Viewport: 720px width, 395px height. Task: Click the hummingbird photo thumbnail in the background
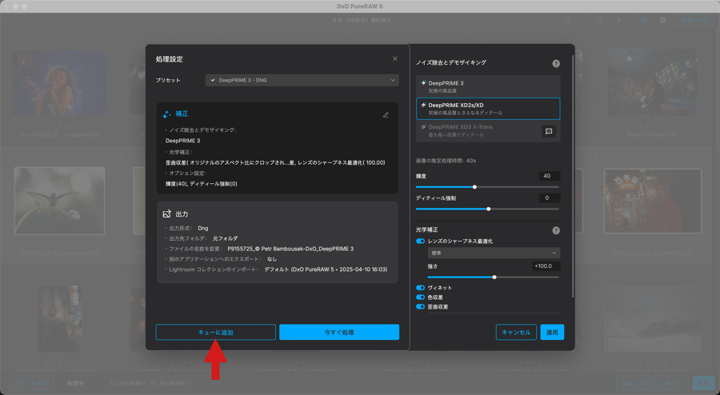[x=60, y=201]
